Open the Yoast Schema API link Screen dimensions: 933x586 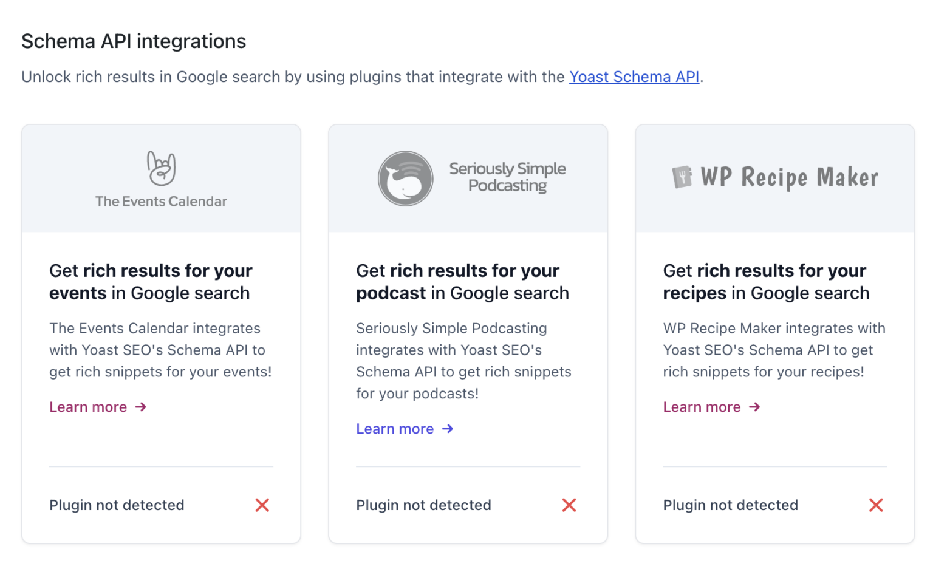tap(634, 77)
